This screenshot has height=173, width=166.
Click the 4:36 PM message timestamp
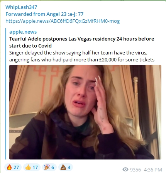point(153,170)
